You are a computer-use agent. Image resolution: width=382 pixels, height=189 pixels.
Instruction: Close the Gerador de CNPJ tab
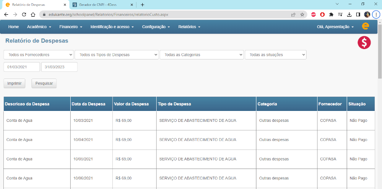click(132, 5)
